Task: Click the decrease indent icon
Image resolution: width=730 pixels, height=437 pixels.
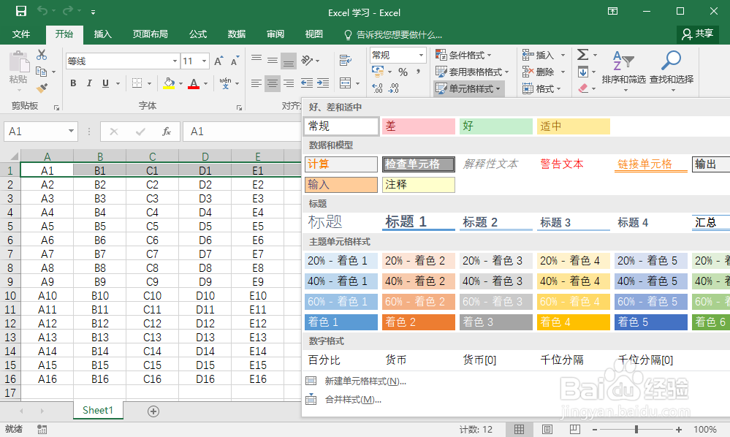Action: 307,83
